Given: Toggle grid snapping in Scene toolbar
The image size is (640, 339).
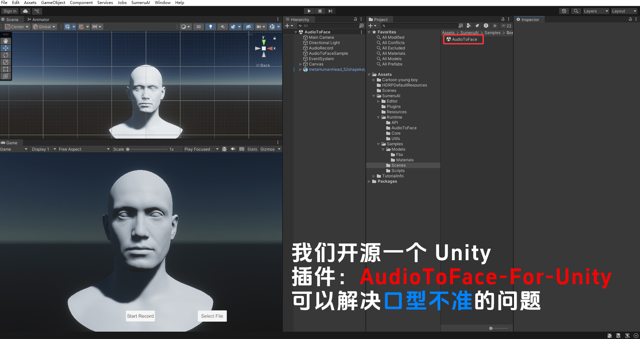Looking at the screenshot, I should [x=81, y=27].
